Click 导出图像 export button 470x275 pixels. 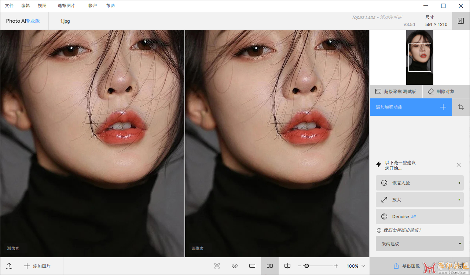(x=407, y=266)
